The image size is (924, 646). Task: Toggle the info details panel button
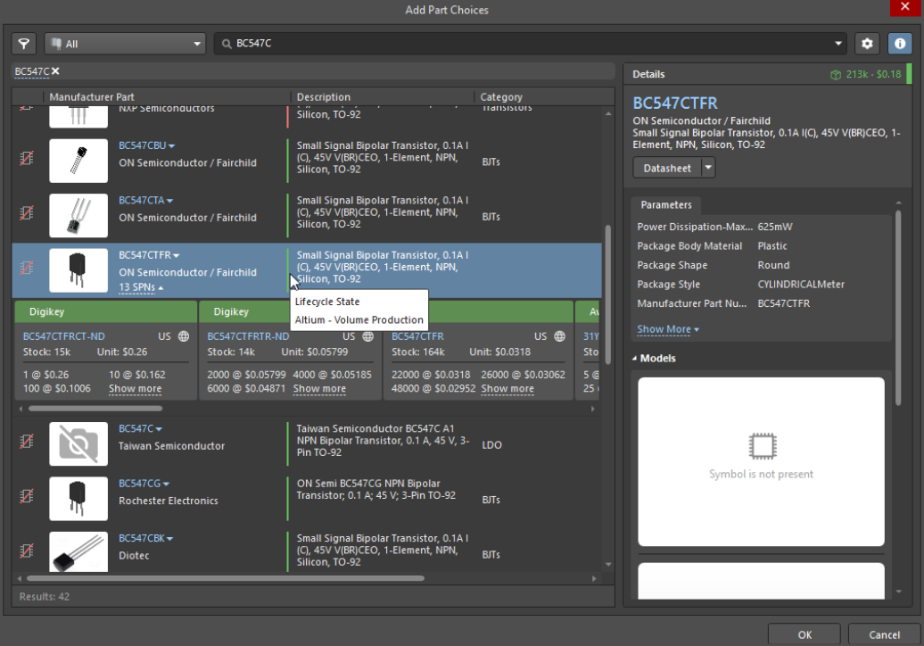(899, 44)
